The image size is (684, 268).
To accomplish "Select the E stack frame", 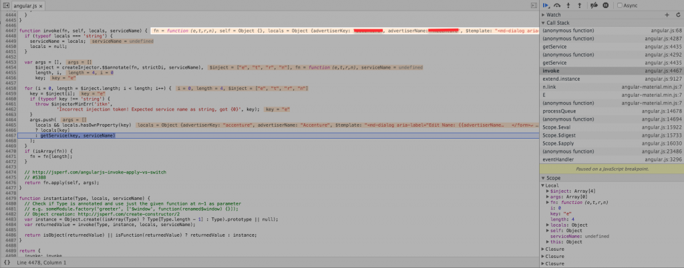I will (x=612, y=95).
